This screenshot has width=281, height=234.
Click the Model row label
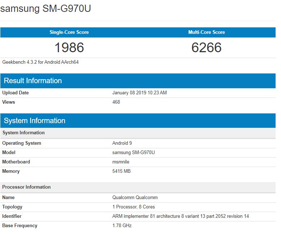(9, 153)
